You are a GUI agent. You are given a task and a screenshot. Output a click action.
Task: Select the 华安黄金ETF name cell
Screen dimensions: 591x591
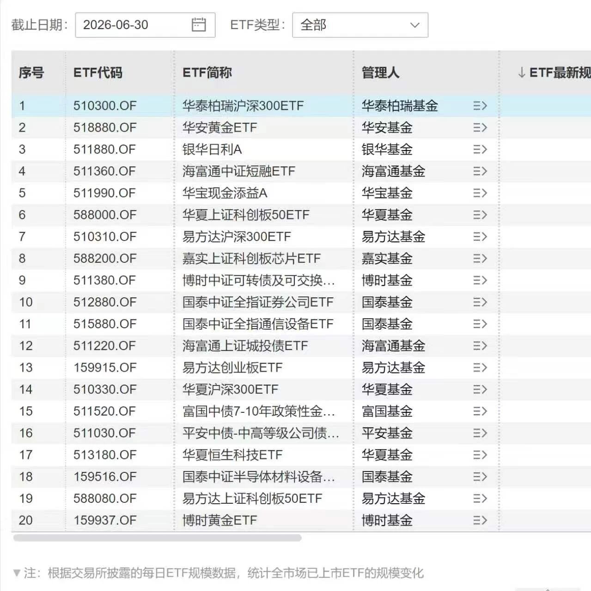(219, 127)
